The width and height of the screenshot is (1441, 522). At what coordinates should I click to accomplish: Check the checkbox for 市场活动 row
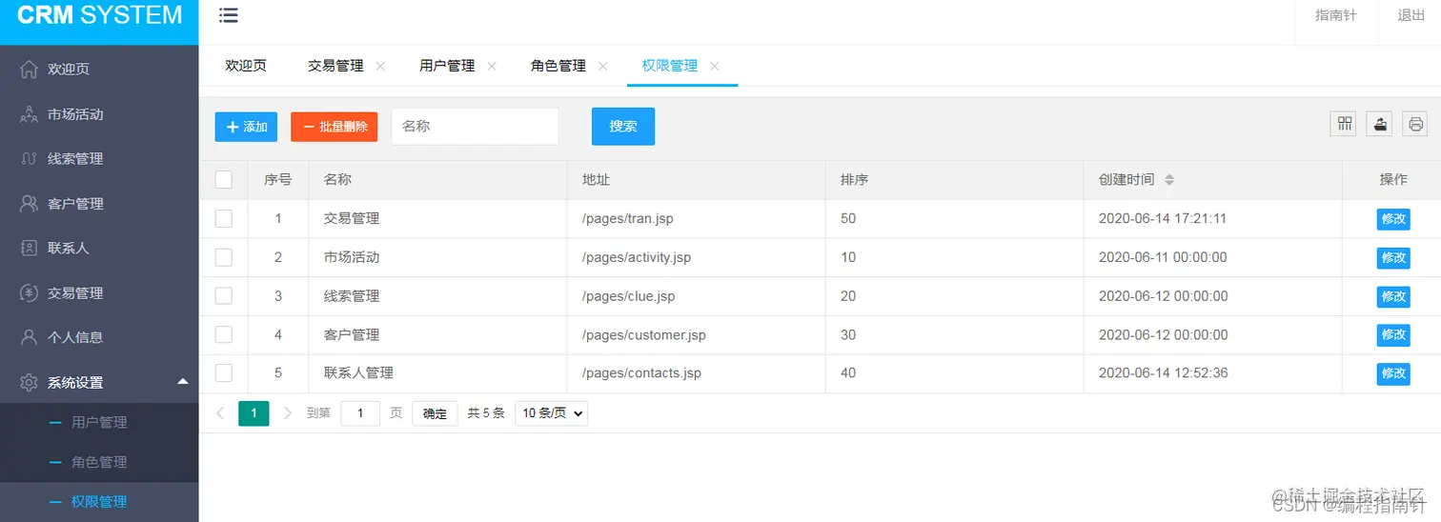pyautogui.click(x=224, y=257)
